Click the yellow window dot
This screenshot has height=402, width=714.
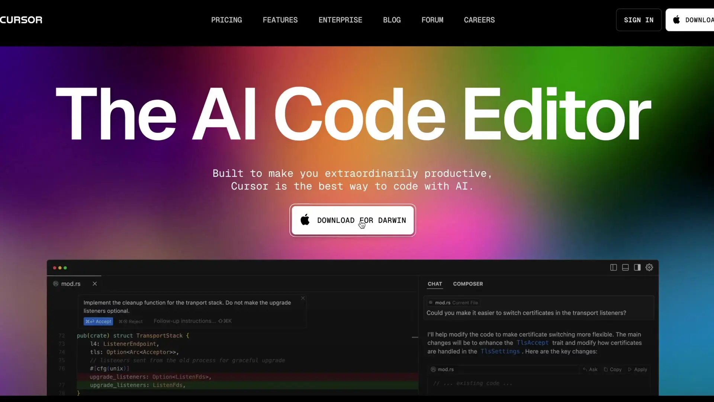[x=60, y=268]
